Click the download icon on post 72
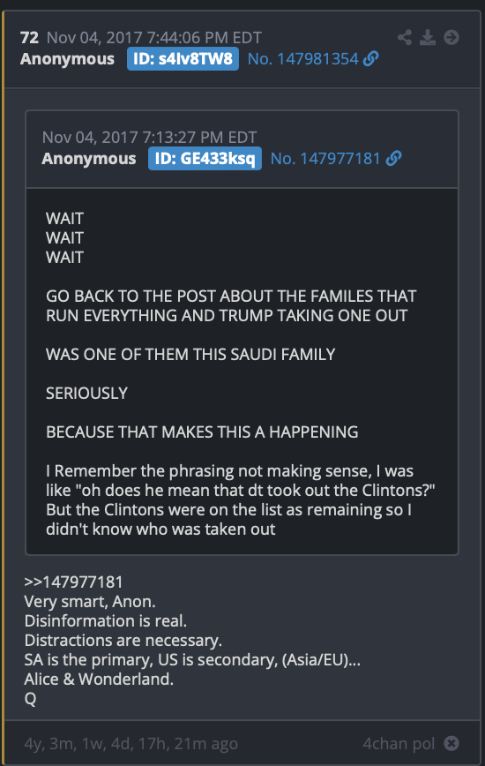 pos(428,37)
